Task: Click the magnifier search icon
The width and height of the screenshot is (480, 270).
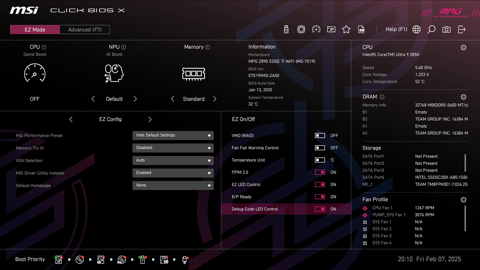Action: tap(431, 29)
